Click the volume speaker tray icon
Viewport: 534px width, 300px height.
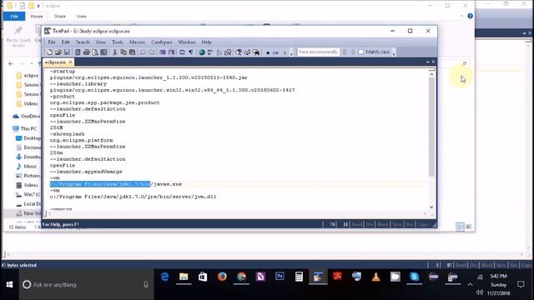click(x=480, y=292)
